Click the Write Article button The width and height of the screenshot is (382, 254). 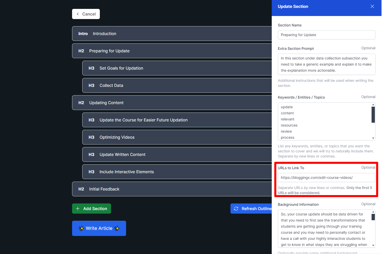(x=99, y=228)
